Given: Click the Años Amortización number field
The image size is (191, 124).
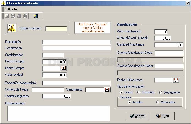Looking at the screenshot, I should tap(161, 32).
